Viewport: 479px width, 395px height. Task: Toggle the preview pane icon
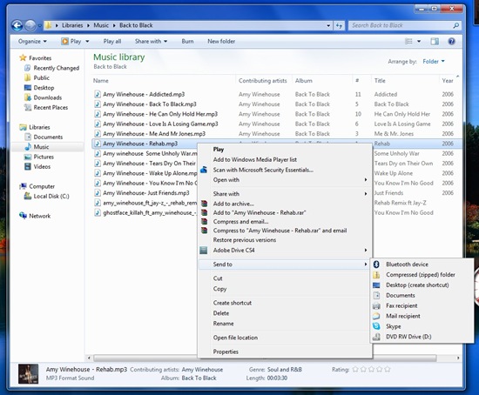pyautogui.click(x=435, y=41)
